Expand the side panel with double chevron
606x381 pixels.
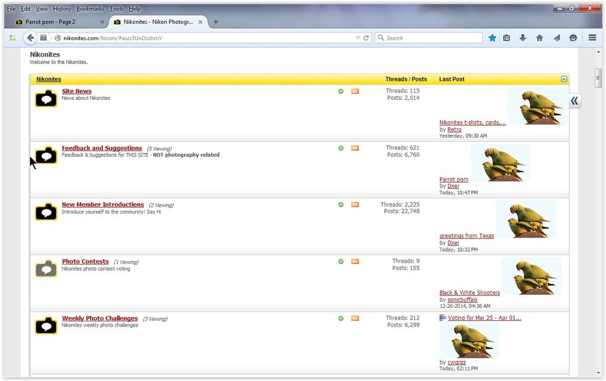pyautogui.click(x=575, y=101)
